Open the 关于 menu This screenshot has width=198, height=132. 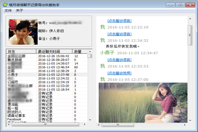(19, 11)
